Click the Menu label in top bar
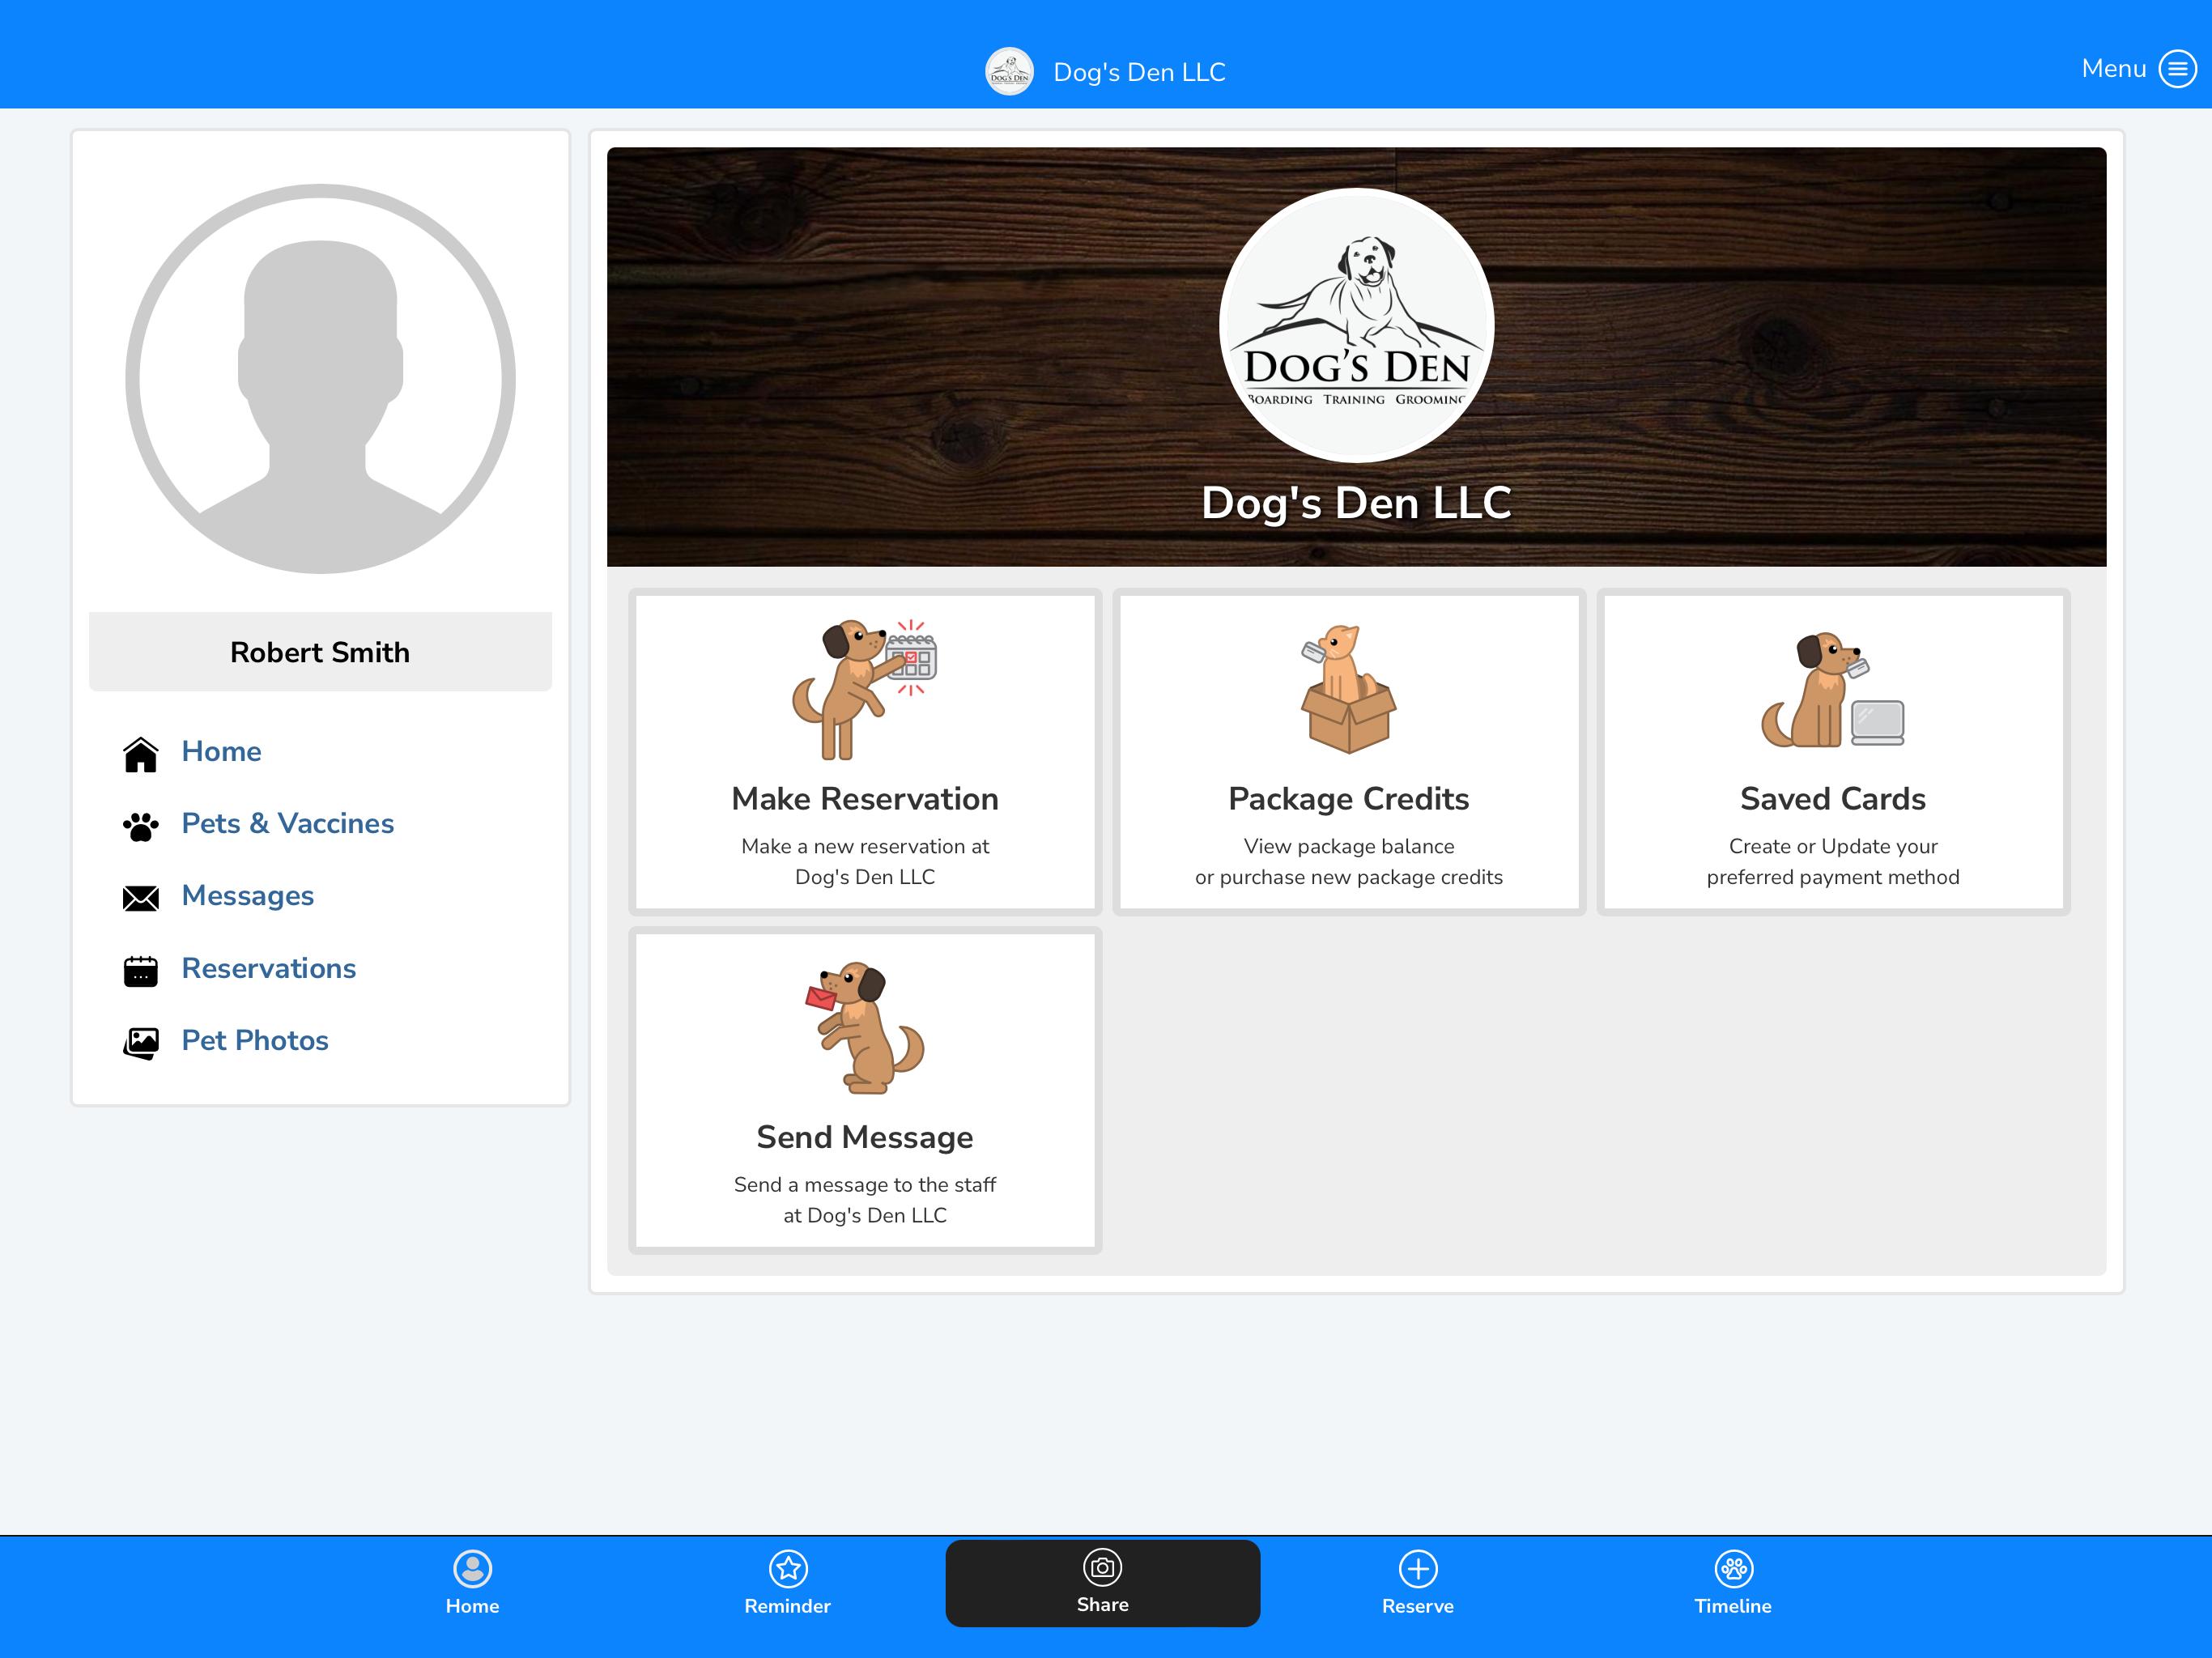The width and height of the screenshot is (2212, 1658). [2114, 68]
